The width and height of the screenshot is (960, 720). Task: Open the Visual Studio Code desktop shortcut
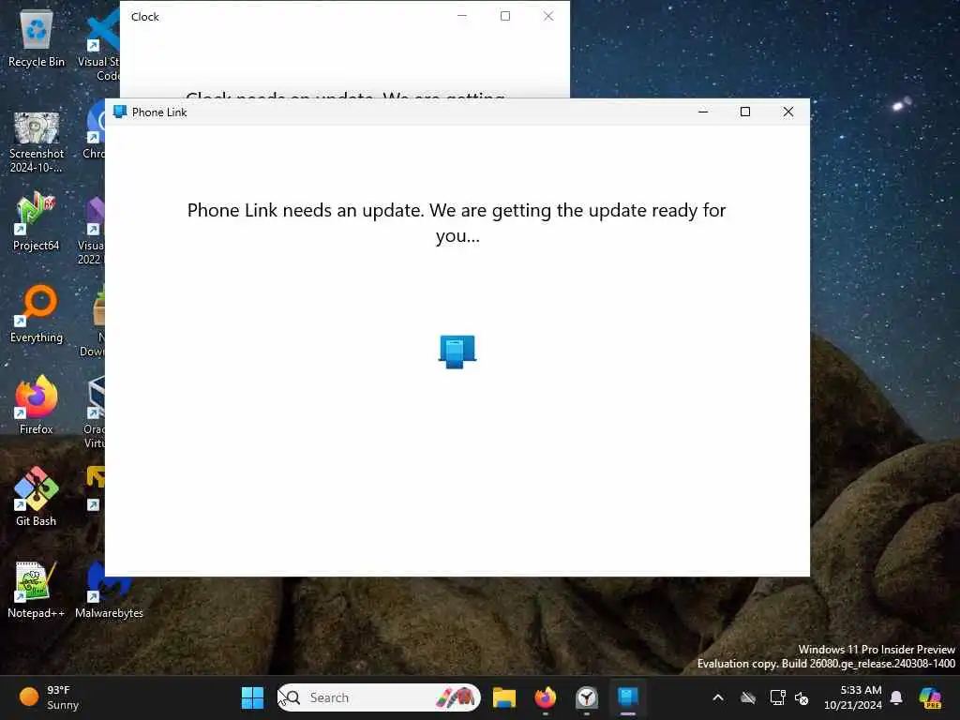98,44
